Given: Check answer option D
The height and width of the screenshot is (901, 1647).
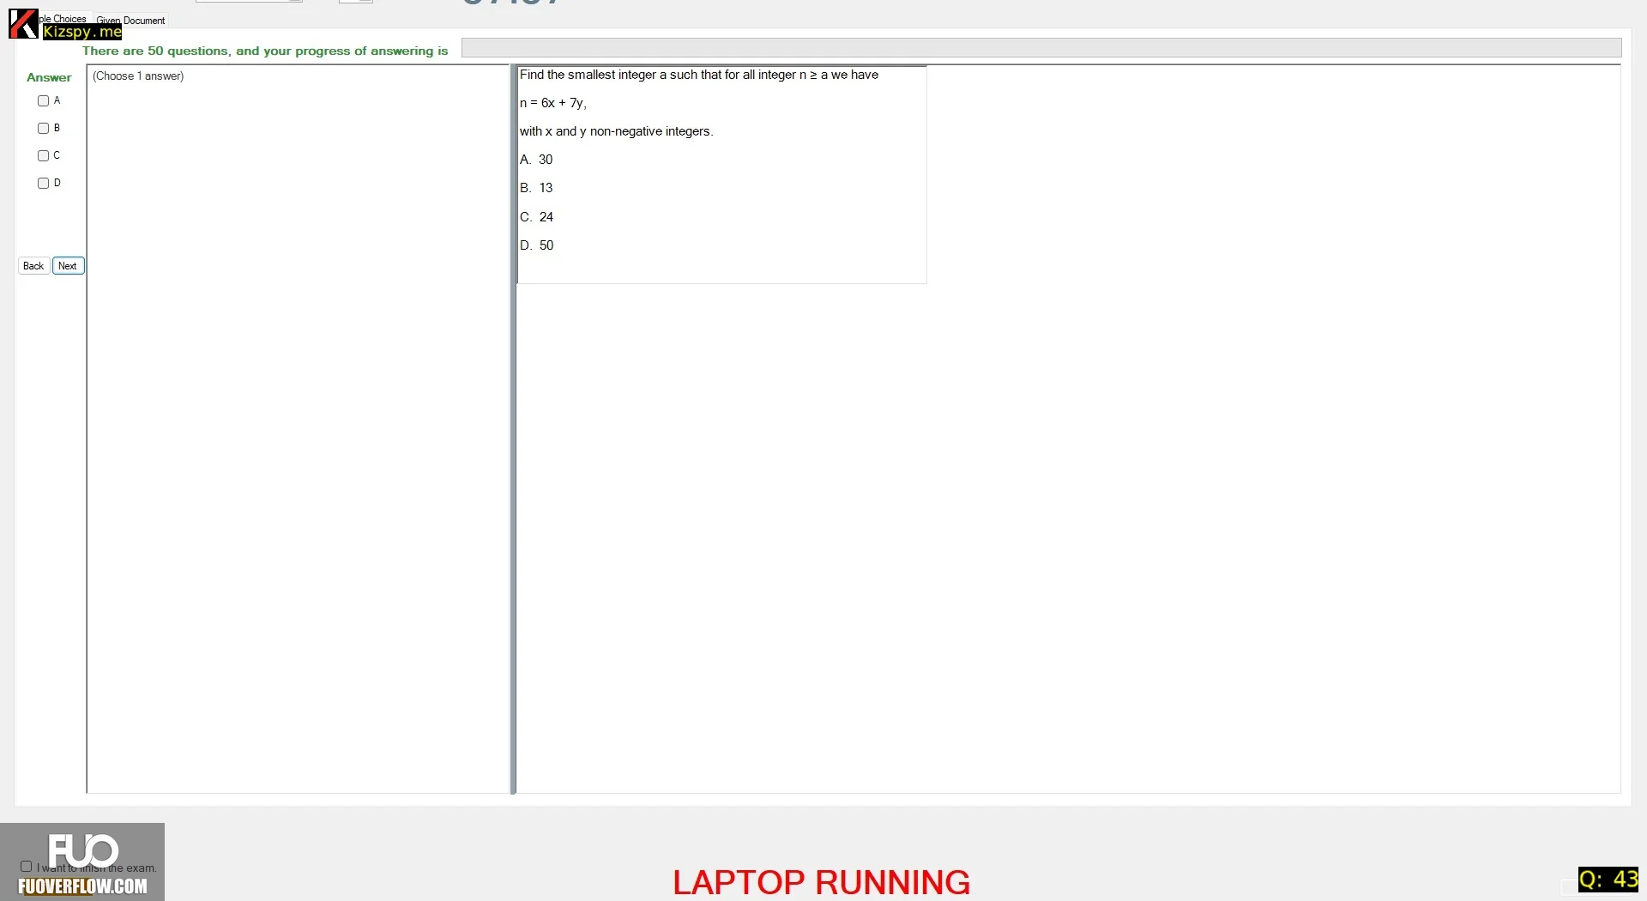Looking at the screenshot, I should (43, 184).
